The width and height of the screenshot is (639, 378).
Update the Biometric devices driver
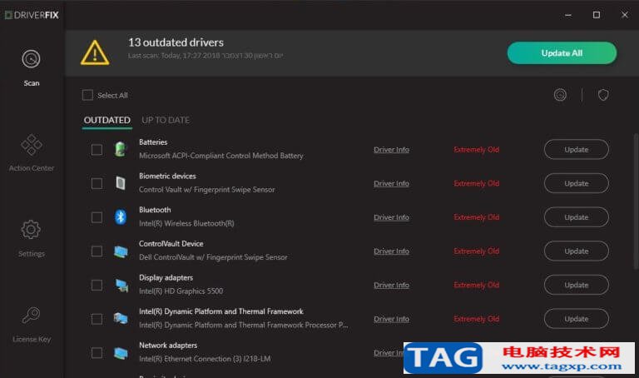click(577, 183)
